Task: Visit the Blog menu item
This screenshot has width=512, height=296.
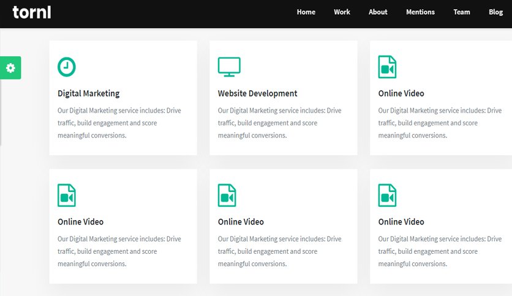Action: tap(495, 12)
